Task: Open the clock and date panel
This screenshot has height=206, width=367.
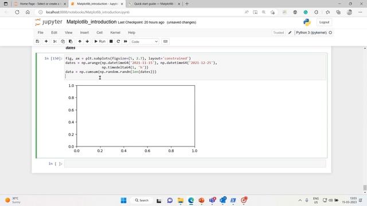Action: coord(349,200)
